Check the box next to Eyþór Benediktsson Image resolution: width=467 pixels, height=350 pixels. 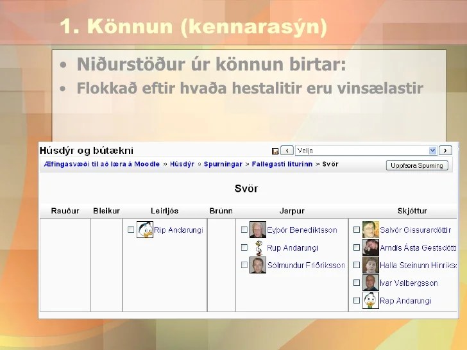244,229
